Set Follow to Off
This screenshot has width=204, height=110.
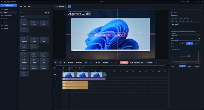coord(182,66)
